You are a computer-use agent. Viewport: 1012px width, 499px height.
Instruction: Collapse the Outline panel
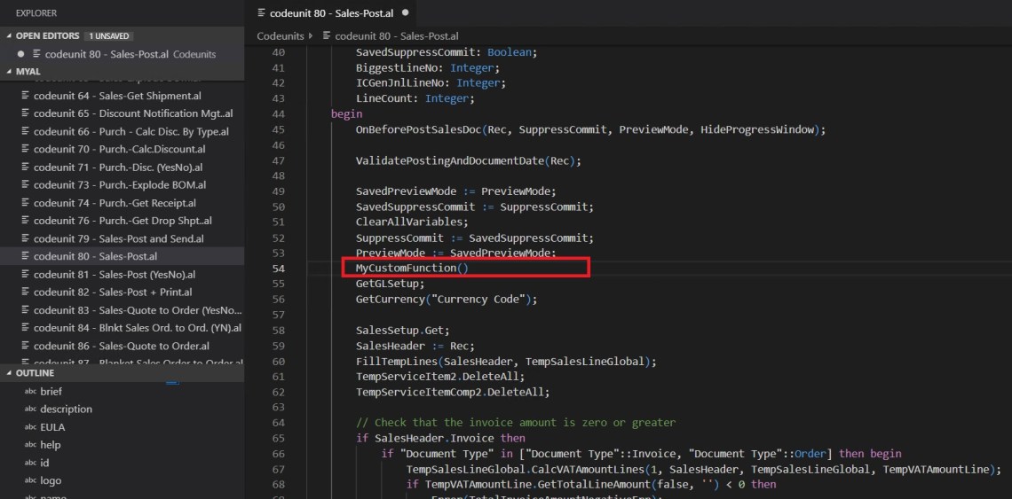tap(9, 373)
